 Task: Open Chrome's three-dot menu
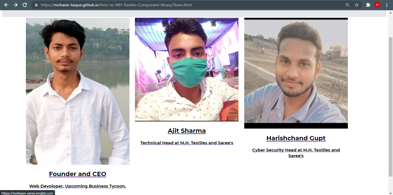point(387,5)
